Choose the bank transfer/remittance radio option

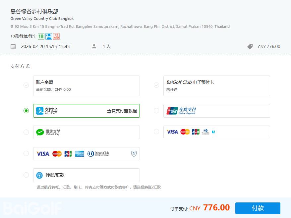26,175
